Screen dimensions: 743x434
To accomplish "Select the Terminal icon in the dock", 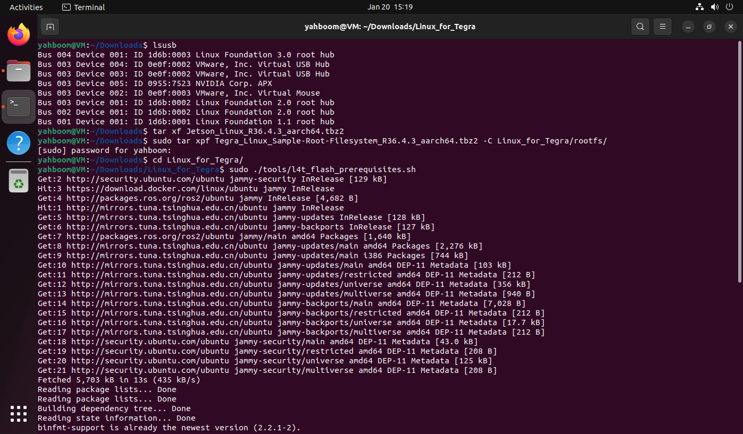I will coord(18,106).
